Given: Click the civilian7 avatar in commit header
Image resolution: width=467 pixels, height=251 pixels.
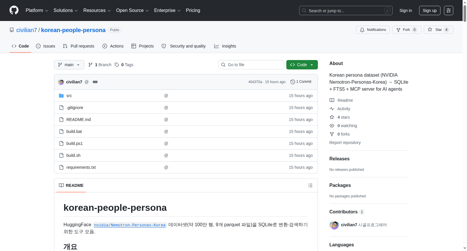Looking at the screenshot, I should coord(61,82).
